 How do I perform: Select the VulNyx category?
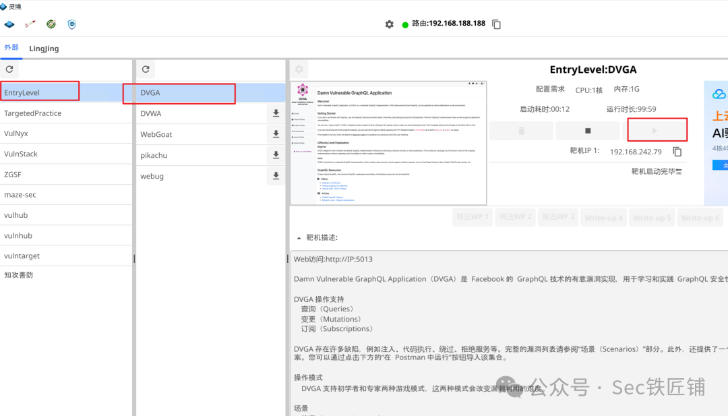click(66, 133)
